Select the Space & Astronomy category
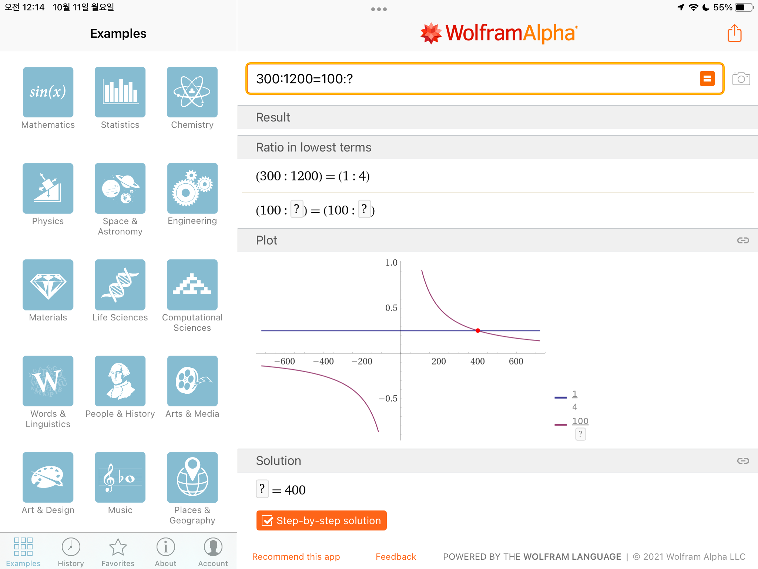Screen dimensions: 758x569 pyautogui.click(x=120, y=189)
